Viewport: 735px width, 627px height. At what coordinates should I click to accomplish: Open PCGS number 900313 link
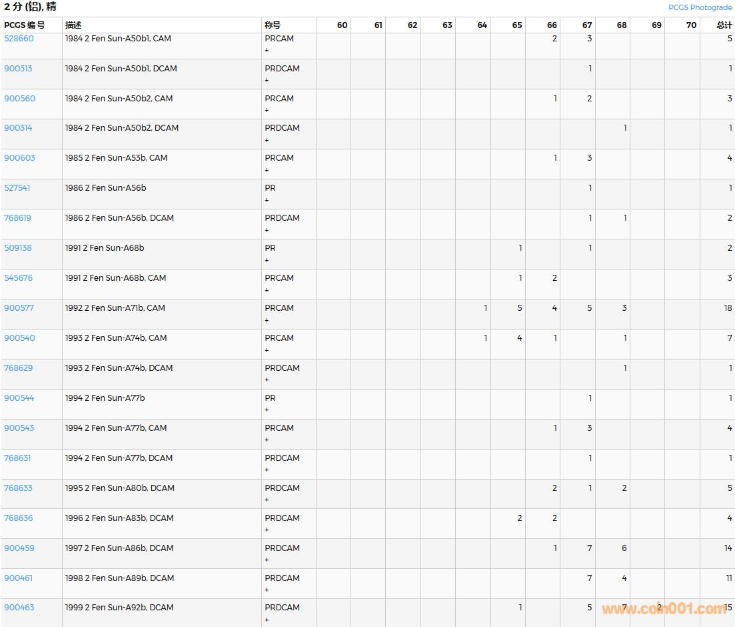tap(18, 69)
